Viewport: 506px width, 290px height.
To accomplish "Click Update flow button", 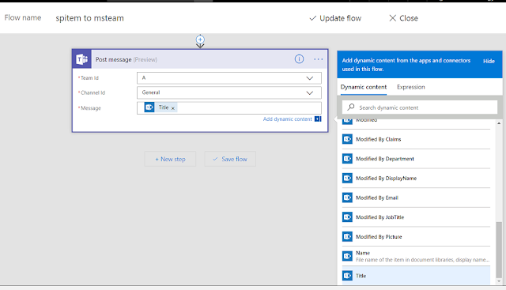I will point(335,18).
